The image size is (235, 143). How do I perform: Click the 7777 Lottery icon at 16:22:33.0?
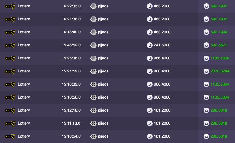coord(10,6)
